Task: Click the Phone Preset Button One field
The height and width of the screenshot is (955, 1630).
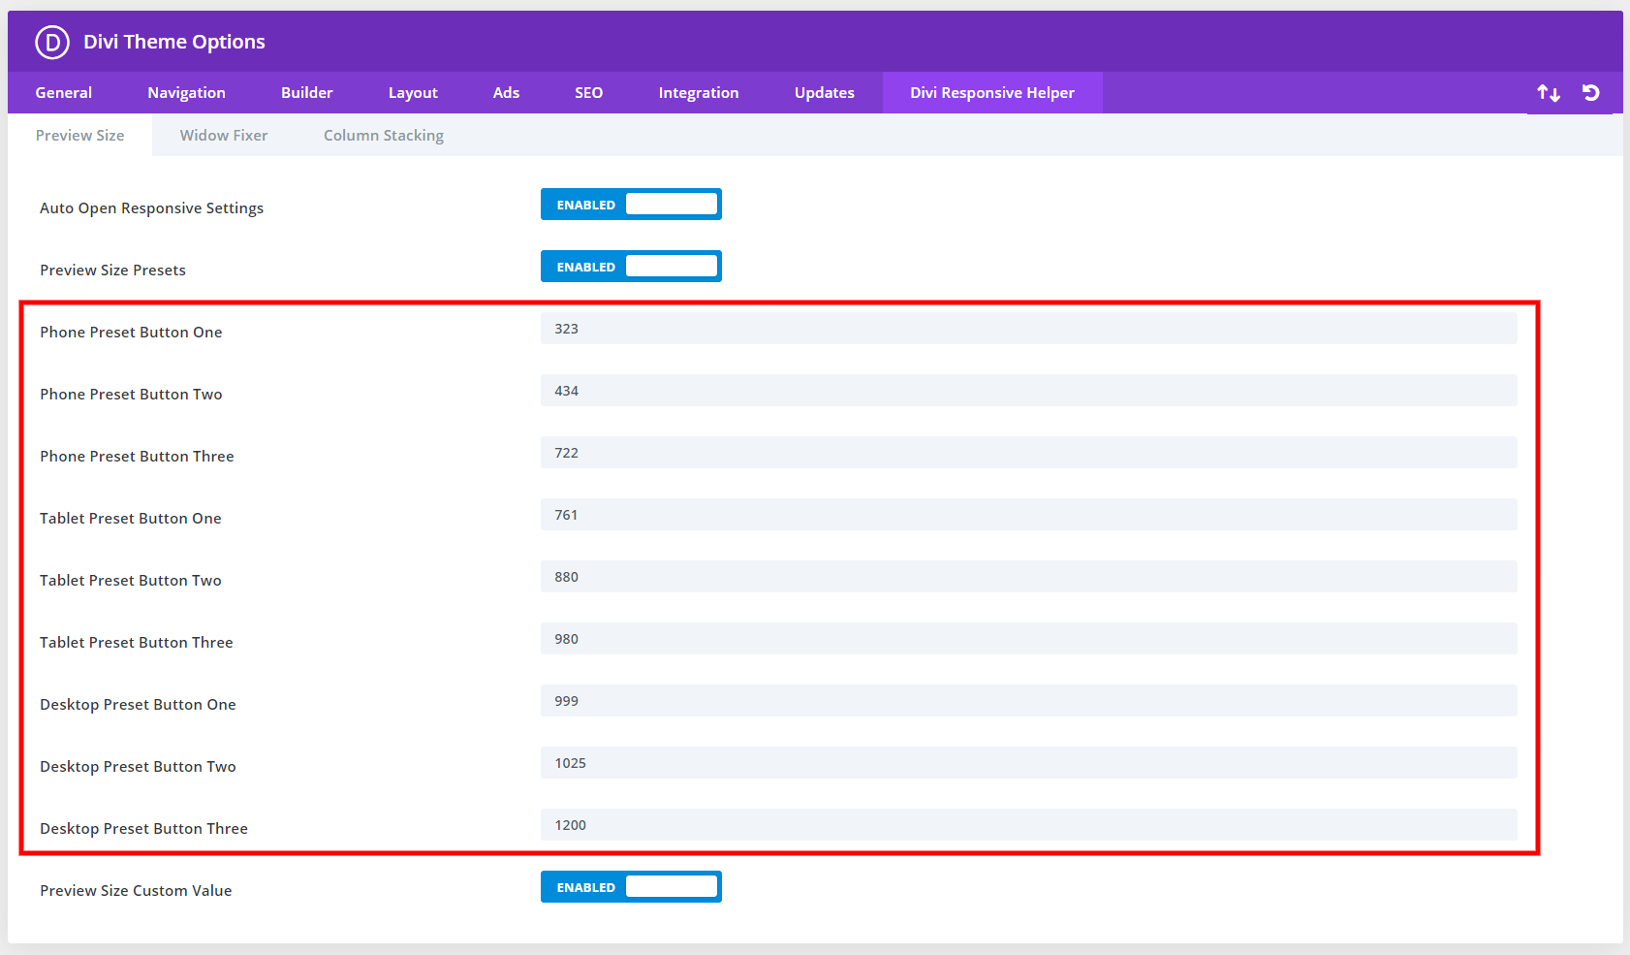Action: pyautogui.click(x=1029, y=329)
